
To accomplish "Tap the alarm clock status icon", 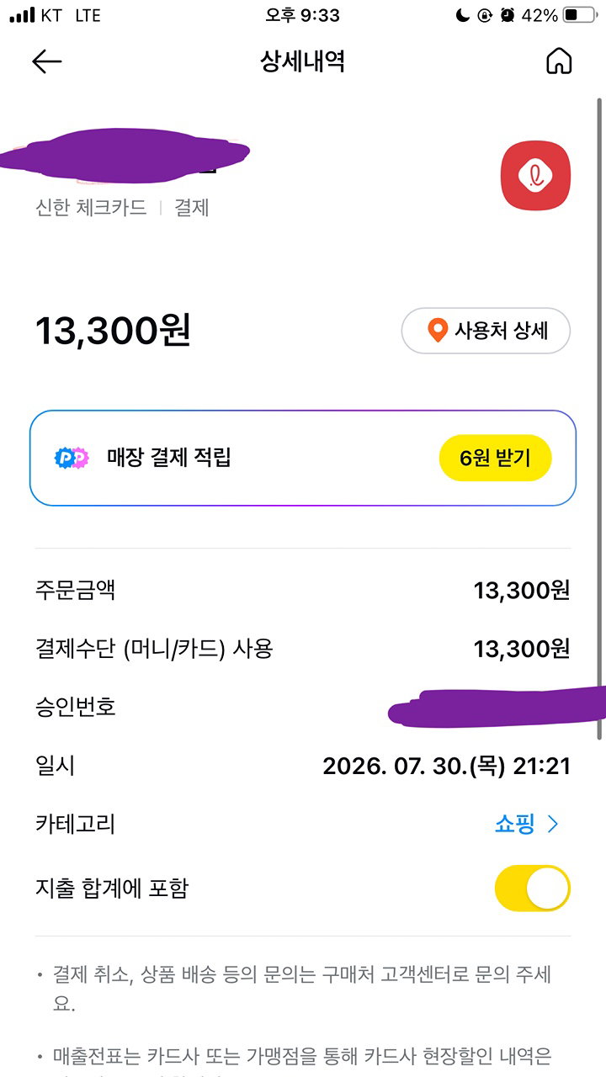I will click(x=508, y=15).
